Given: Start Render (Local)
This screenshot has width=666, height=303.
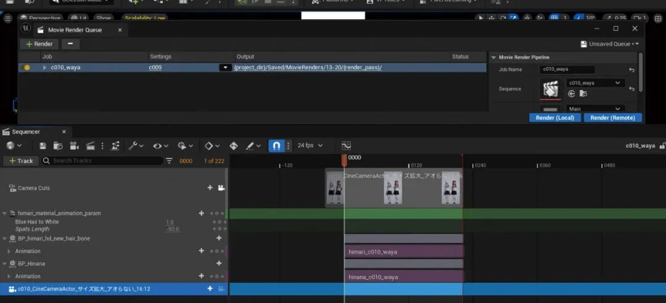Looking at the screenshot, I should tap(555, 118).
